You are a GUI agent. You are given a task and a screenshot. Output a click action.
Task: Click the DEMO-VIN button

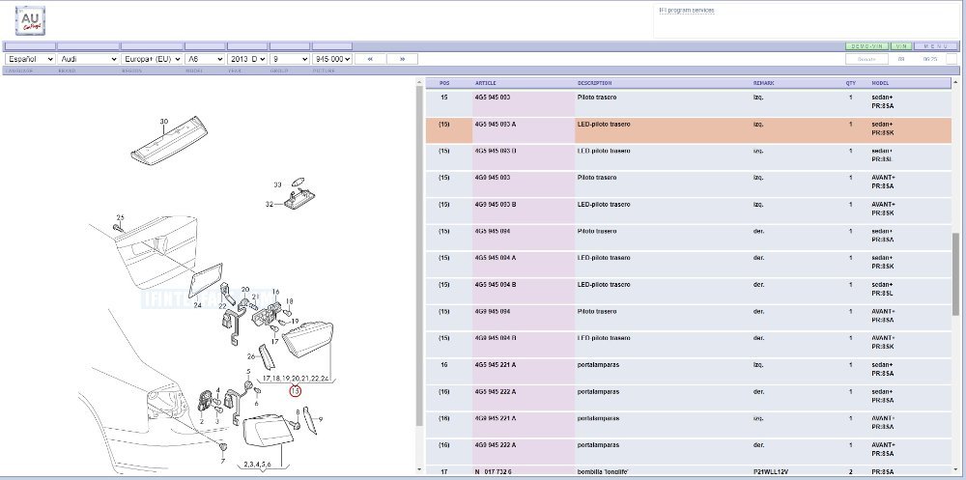(867, 46)
